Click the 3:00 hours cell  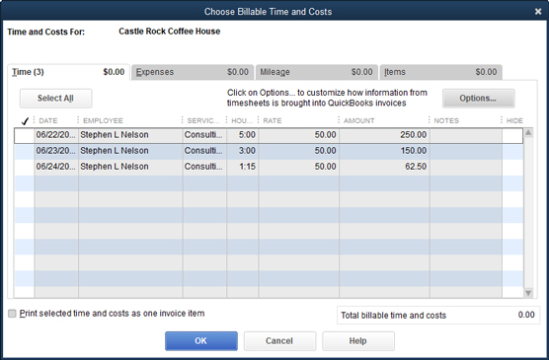coord(243,151)
